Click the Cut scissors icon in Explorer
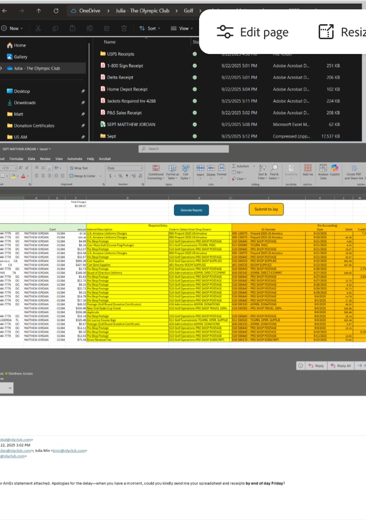Viewport: 366px width, 520px height. coord(38,28)
